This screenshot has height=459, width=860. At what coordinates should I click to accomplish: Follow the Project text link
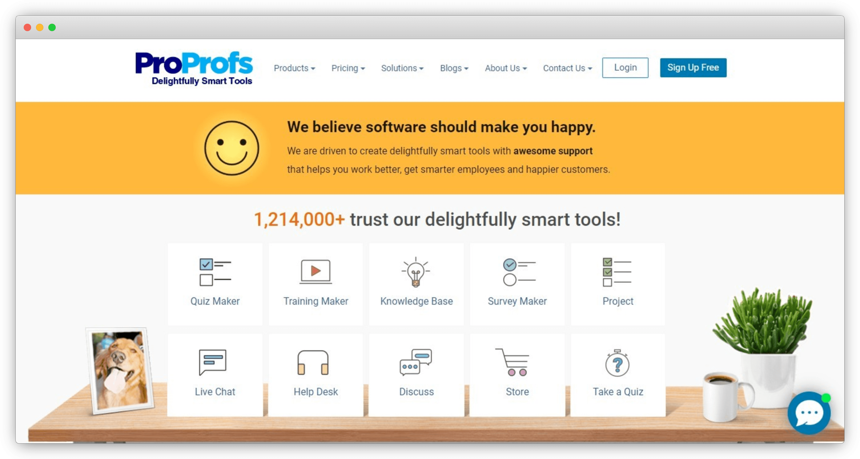[618, 301]
